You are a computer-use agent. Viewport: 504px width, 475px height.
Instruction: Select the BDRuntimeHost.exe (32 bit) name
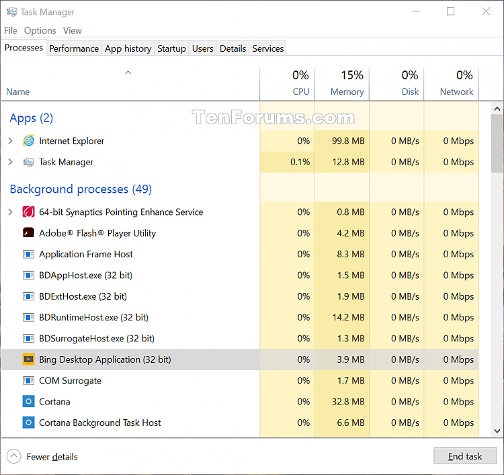pos(93,318)
